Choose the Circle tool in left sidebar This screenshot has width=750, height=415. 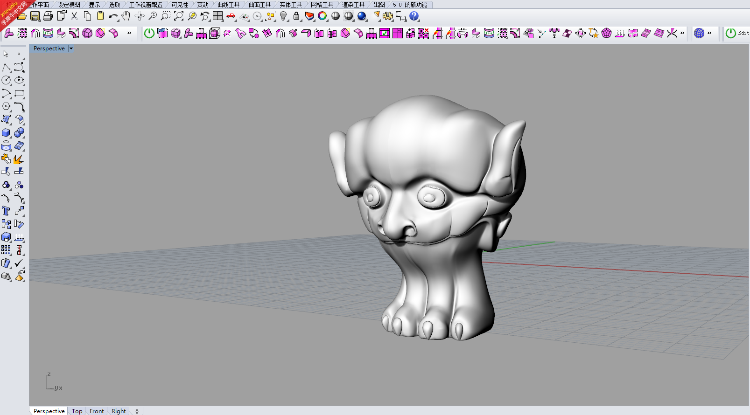(x=6, y=80)
